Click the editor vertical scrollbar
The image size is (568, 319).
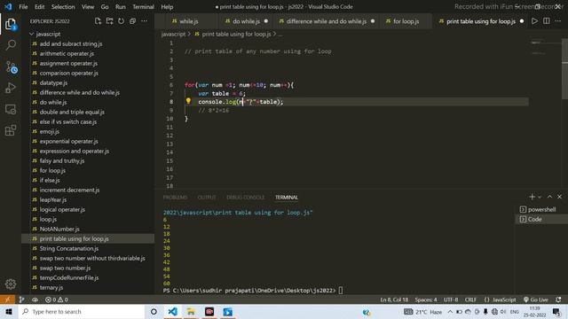pyautogui.click(x=564, y=69)
